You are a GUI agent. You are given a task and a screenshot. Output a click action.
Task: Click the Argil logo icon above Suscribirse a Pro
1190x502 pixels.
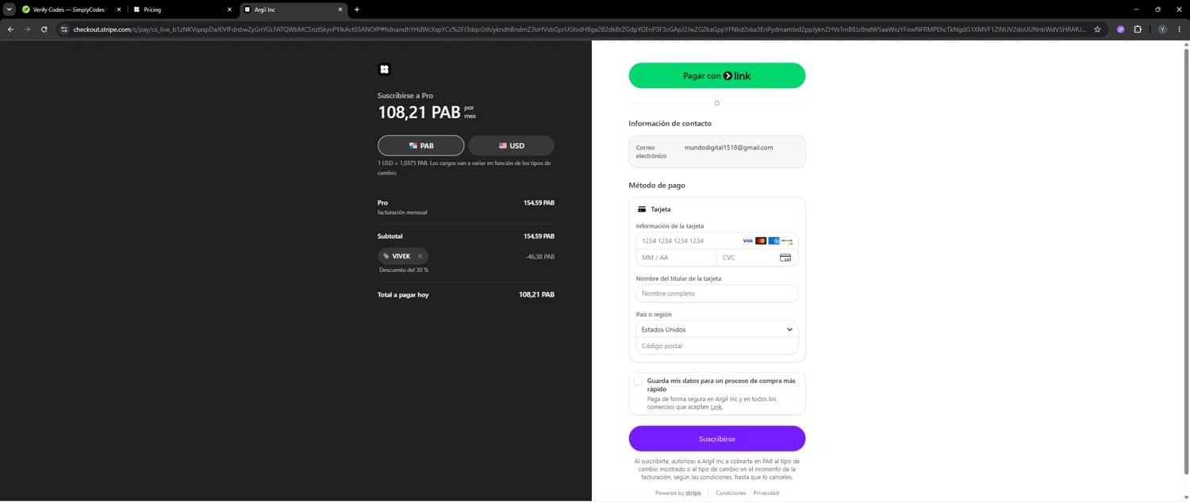point(384,70)
